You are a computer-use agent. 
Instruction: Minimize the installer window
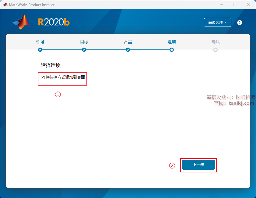coord(221,5)
